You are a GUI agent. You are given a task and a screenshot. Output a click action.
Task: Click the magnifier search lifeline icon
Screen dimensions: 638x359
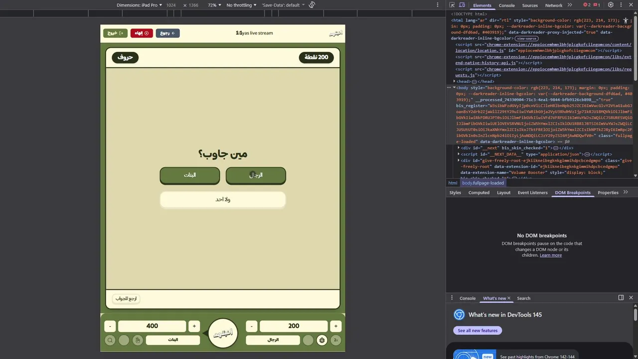pyautogui.click(x=110, y=340)
